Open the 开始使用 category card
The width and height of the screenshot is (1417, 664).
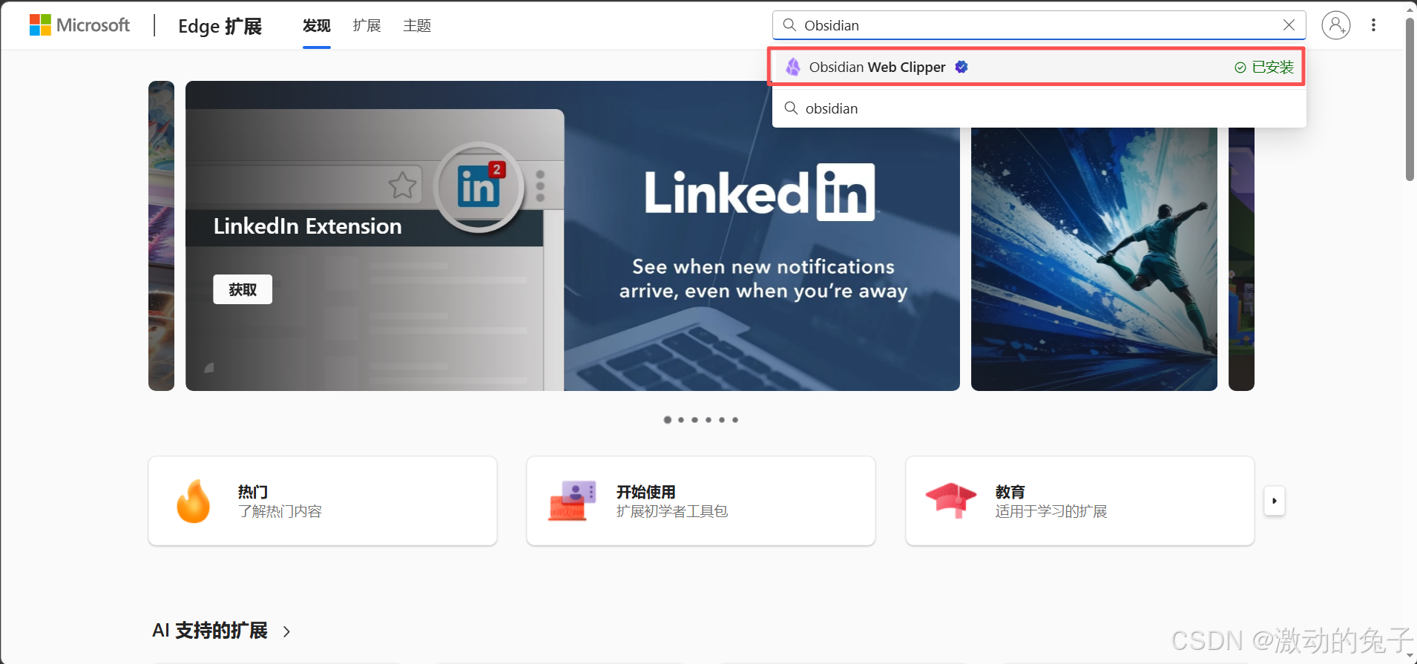(701, 501)
